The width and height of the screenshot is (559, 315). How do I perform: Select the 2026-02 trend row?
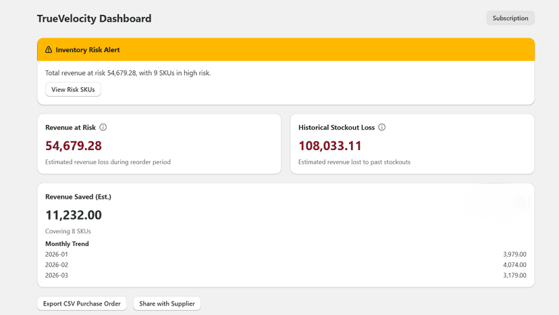tap(286, 265)
